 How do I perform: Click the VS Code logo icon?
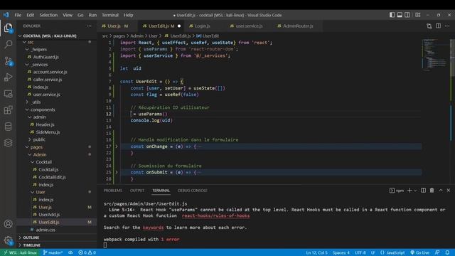pos(6,15)
